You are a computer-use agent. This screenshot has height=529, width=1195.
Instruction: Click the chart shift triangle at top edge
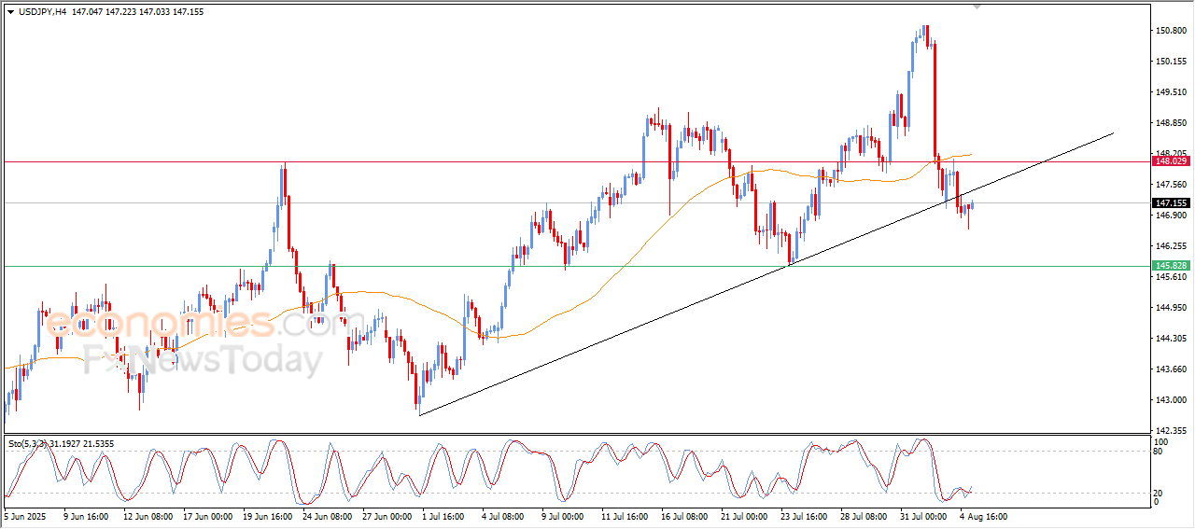pos(977,7)
